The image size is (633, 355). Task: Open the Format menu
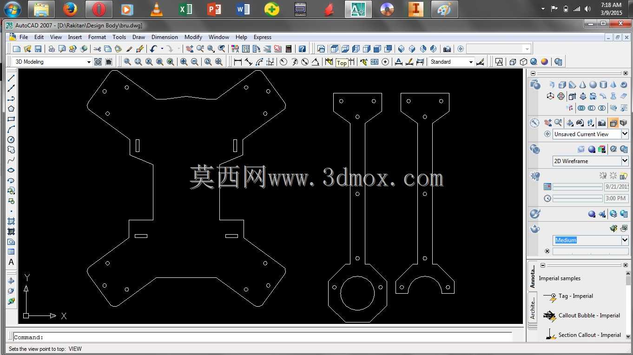(97, 37)
